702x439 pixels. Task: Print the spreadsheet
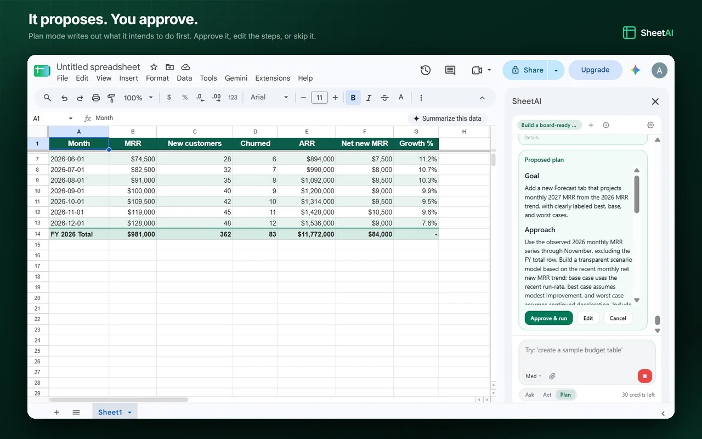tap(96, 98)
